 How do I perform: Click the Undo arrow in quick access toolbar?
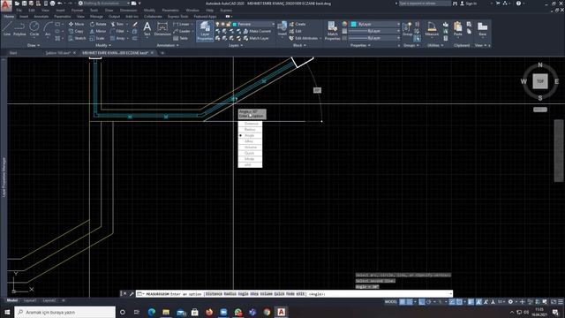pyautogui.click(x=59, y=4)
